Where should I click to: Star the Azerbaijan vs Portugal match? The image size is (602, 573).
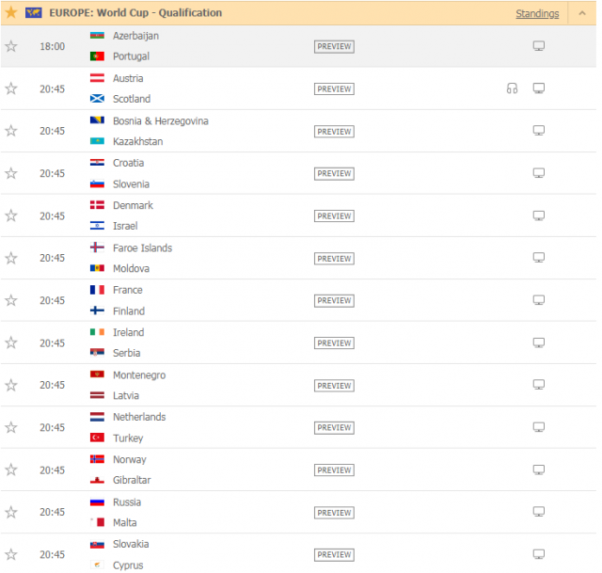(x=11, y=46)
